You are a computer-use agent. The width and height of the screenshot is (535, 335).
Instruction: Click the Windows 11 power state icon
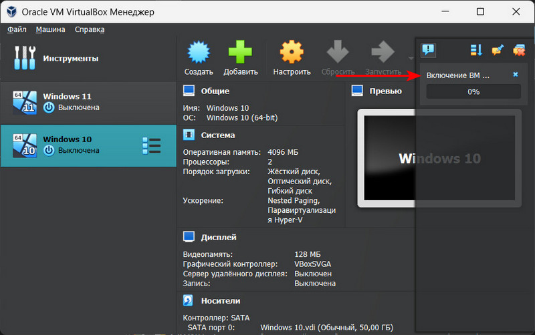point(49,107)
